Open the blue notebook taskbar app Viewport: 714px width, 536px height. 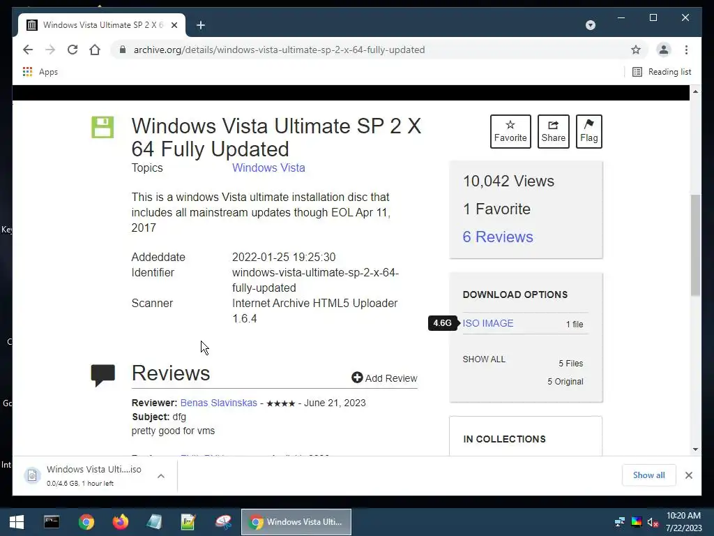pos(154,522)
